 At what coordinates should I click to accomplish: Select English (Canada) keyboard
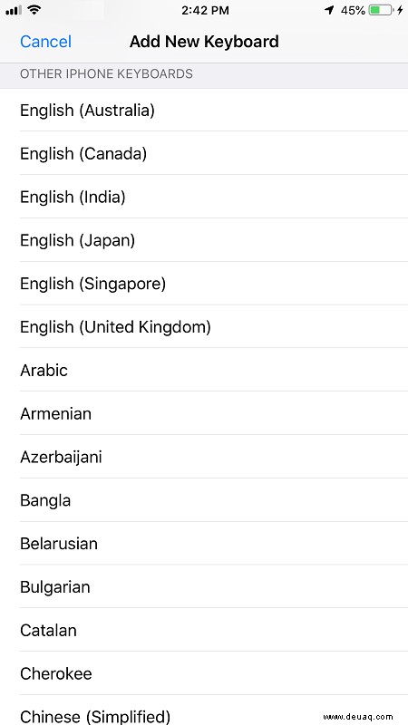coord(204,153)
